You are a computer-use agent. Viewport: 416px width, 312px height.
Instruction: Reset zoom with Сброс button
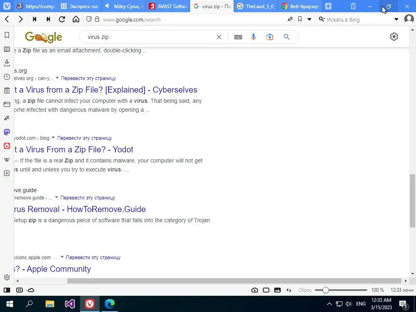(305, 290)
